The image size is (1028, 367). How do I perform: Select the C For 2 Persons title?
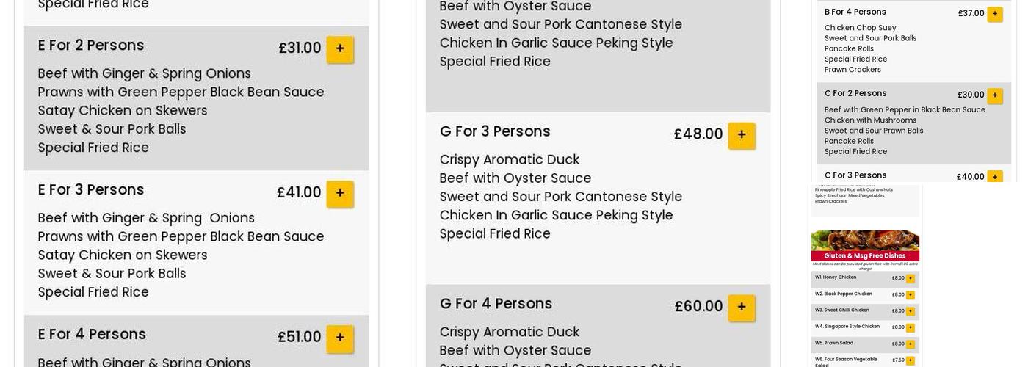coord(855,93)
